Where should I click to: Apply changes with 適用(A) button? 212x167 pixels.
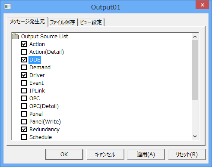pyautogui.click(x=146, y=155)
